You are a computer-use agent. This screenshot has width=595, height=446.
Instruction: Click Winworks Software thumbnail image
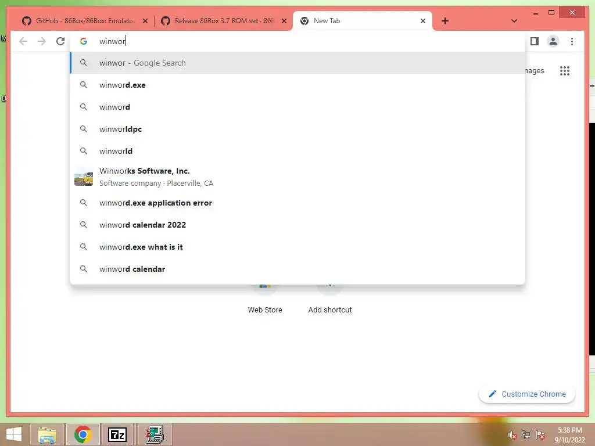tap(84, 177)
